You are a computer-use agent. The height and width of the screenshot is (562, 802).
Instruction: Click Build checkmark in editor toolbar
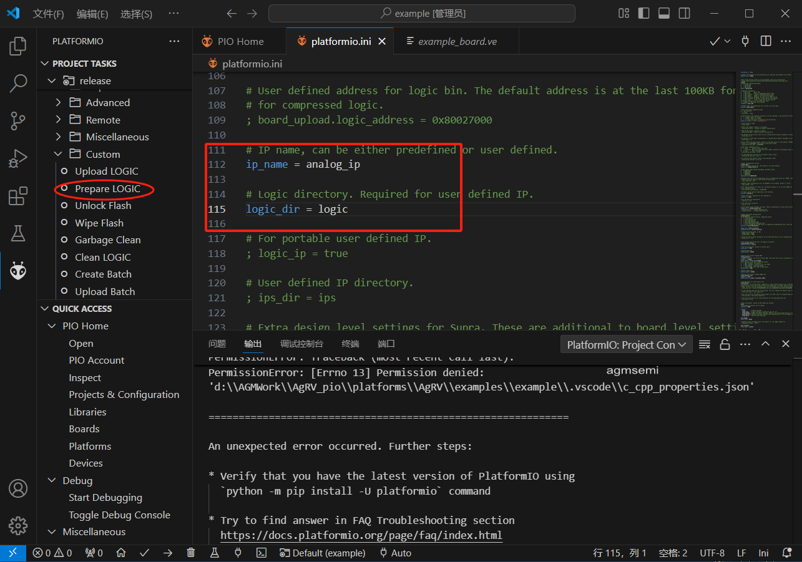pyautogui.click(x=715, y=41)
